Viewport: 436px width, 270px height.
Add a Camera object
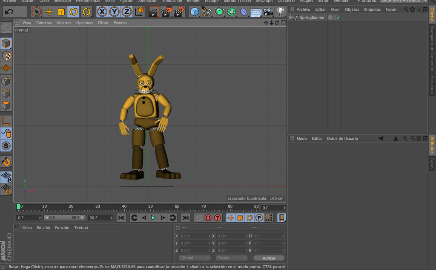click(x=268, y=12)
